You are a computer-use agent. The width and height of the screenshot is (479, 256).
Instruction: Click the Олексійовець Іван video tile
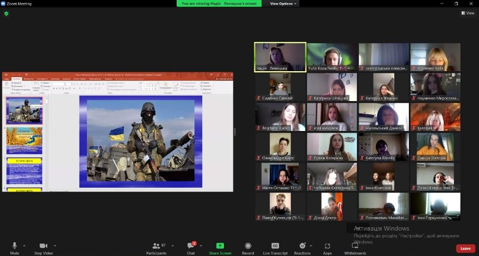[x=435, y=176]
